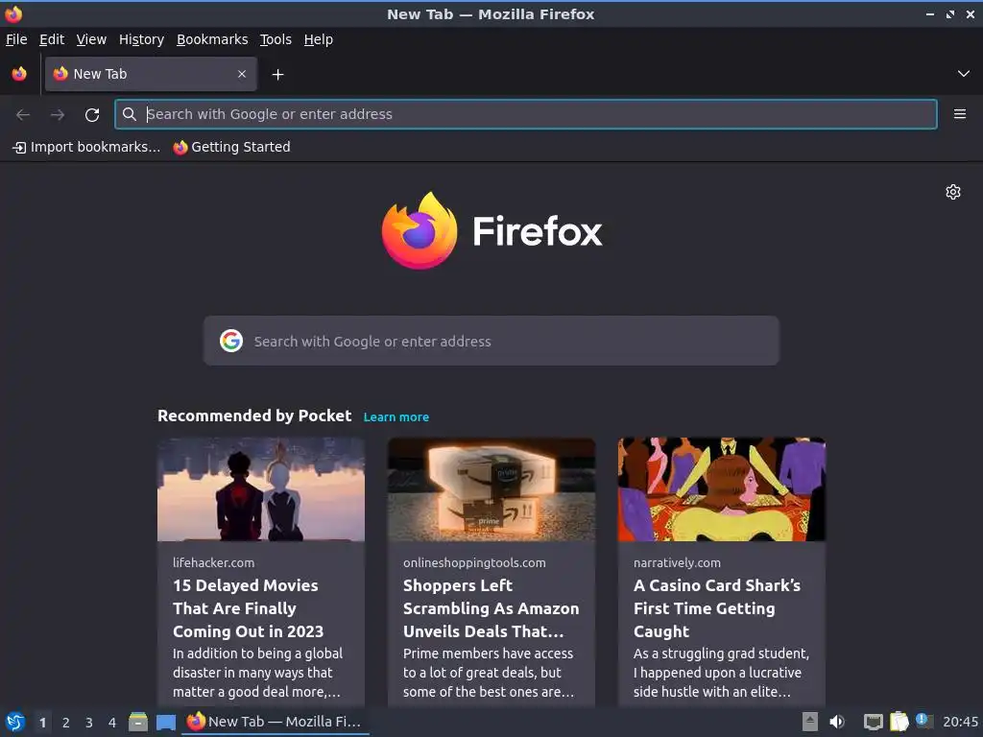
Task: Click Import bookmarks toolbar item
Action: coord(86,147)
